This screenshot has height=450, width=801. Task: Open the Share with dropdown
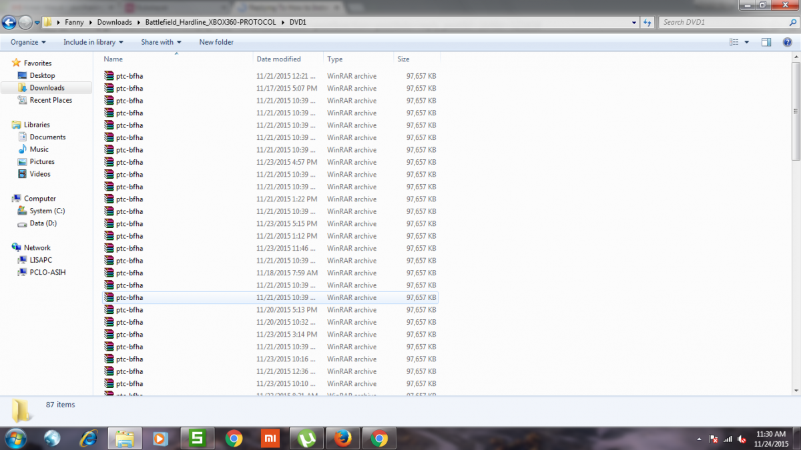pyautogui.click(x=161, y=42)
